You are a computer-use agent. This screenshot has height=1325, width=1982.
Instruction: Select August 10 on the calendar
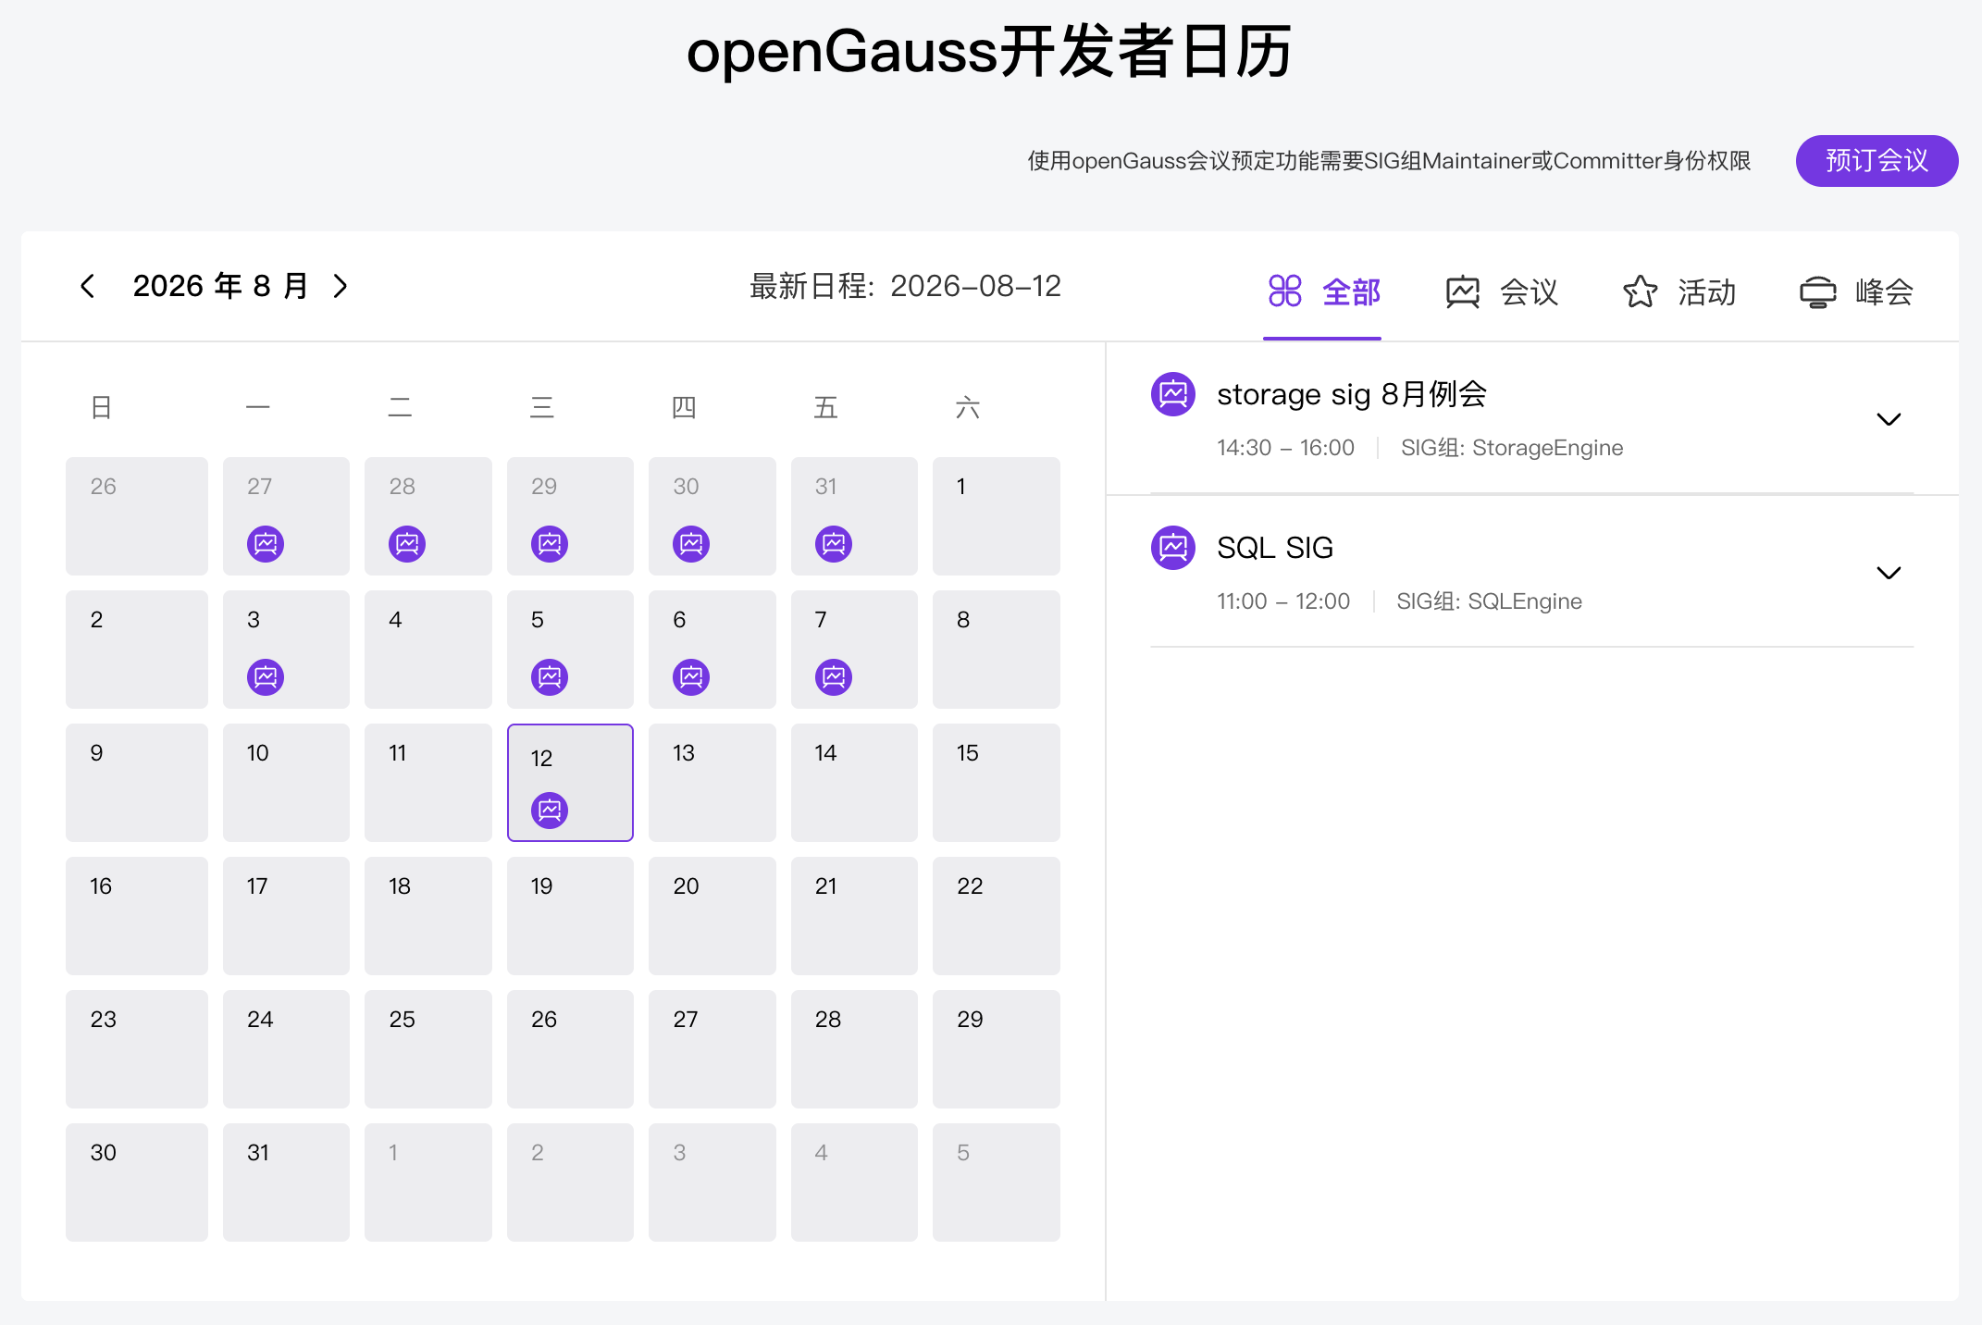click(x=286, y=783)
